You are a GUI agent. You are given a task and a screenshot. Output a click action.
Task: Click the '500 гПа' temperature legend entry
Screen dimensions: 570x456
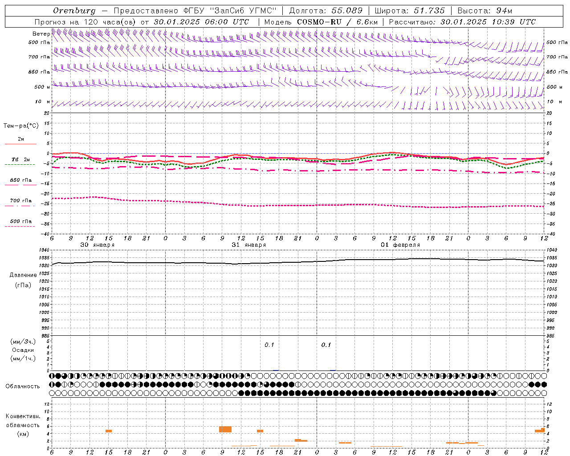pos(20,224)
